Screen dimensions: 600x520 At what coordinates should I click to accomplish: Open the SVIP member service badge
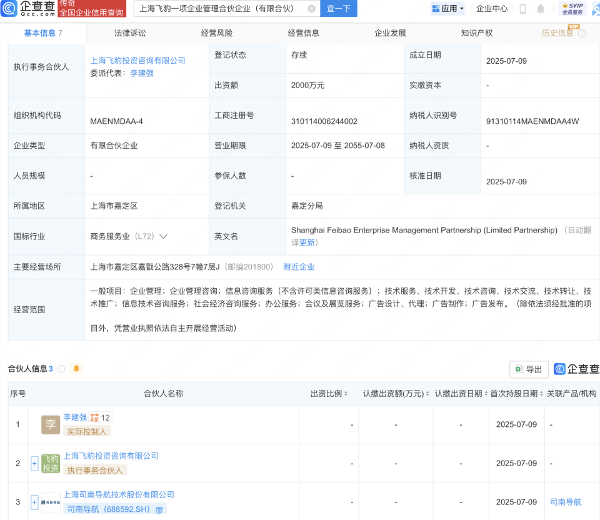tap(572, 9)
